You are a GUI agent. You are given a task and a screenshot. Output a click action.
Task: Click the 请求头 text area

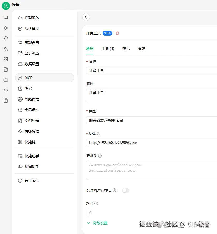click(152, 170)
